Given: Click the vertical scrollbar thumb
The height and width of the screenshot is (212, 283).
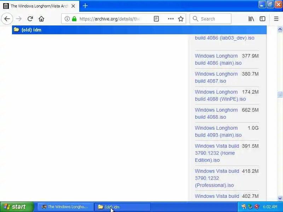Looking at the screenshot, I should point(280,94).
